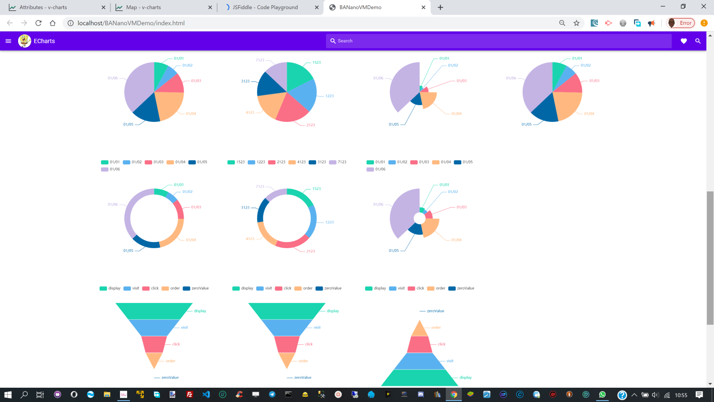Click the scrollbar down arrow
The height and width of the screenshot is (402, 714).
[710, 384]
